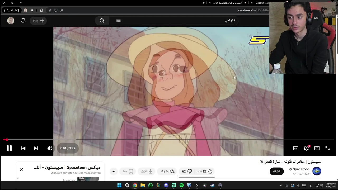Dislike the video (62)
Image resolution: width=338 pixels, height=190 pixels.
(x=187, y=171)
